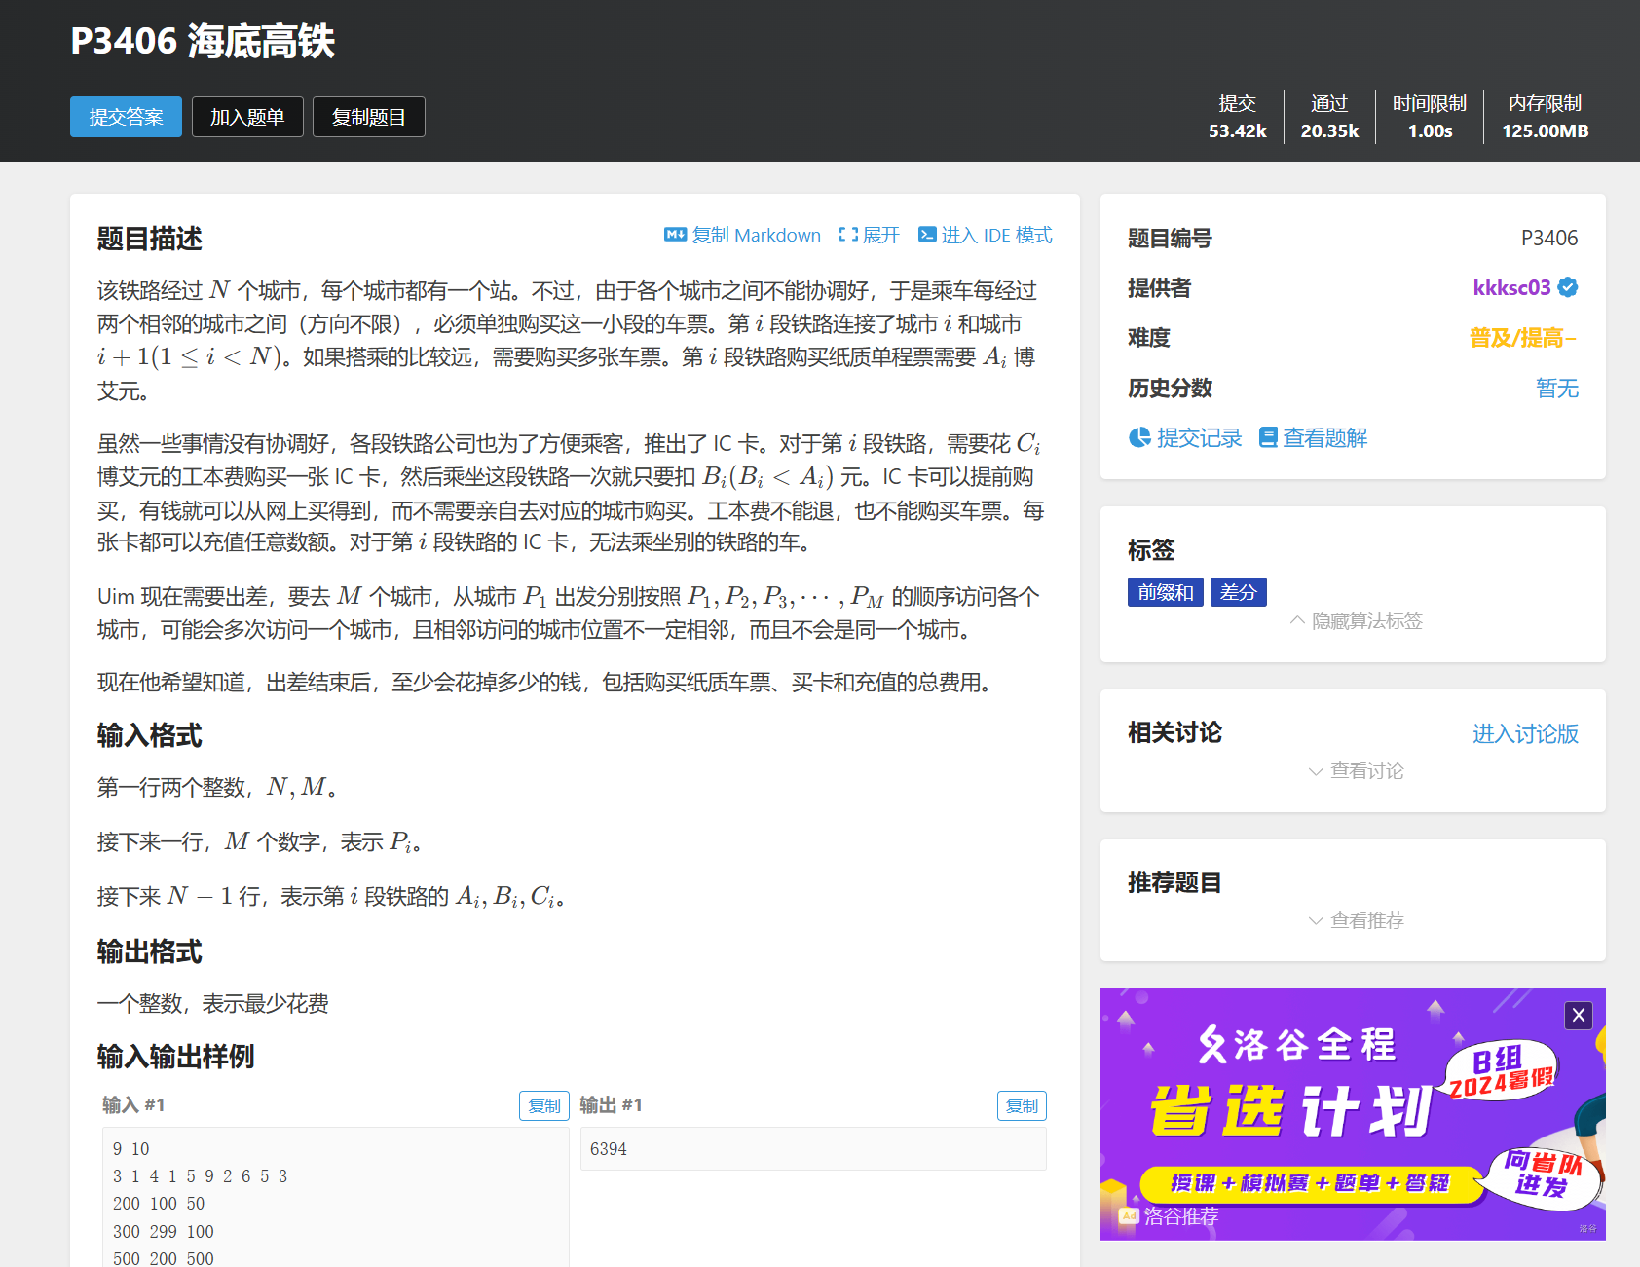The height and width of the screenshot is (1267, 1640).
Task: Click the 通过 20.35k statistic
Action: click(1329, 117)
